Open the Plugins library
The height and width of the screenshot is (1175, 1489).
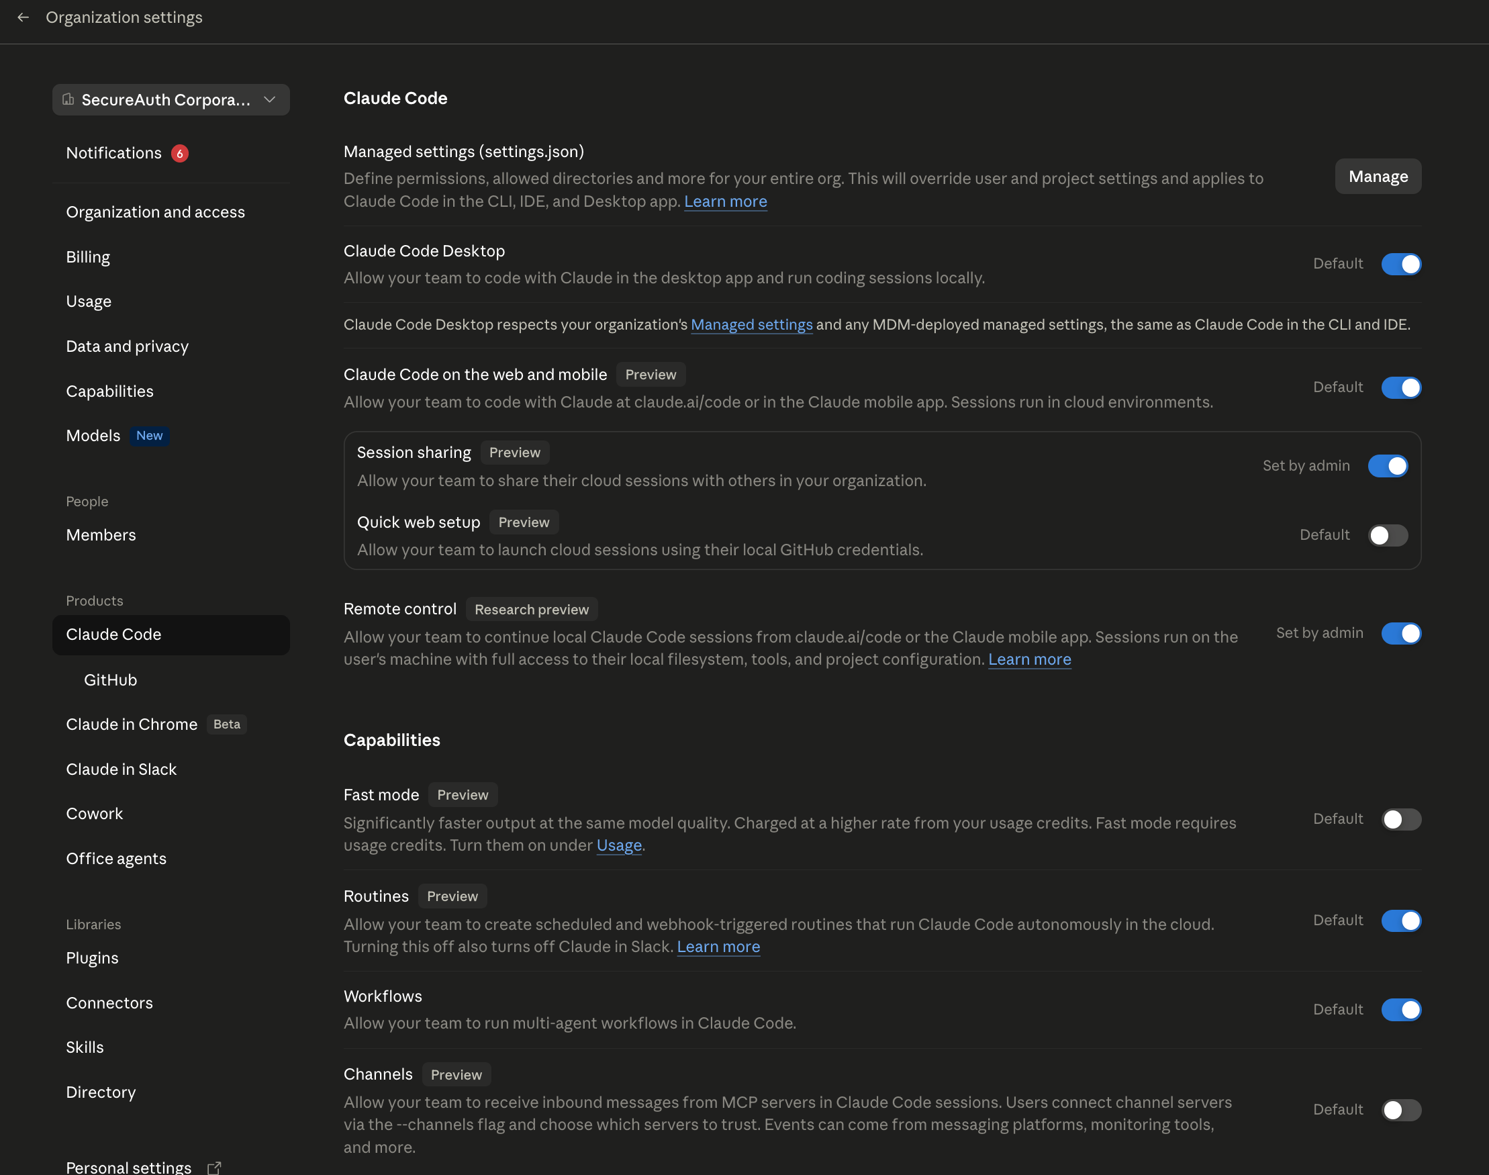point(171,957)
